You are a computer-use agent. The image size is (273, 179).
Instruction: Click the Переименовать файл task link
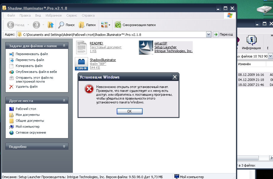[x=32, y=54]
